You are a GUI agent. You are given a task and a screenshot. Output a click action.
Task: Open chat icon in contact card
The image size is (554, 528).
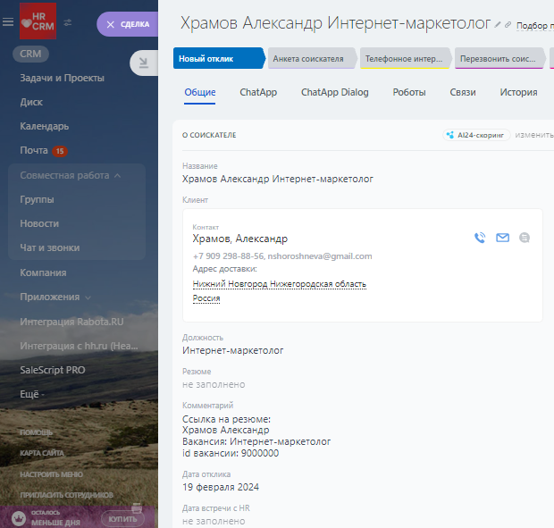click(525, 238)
